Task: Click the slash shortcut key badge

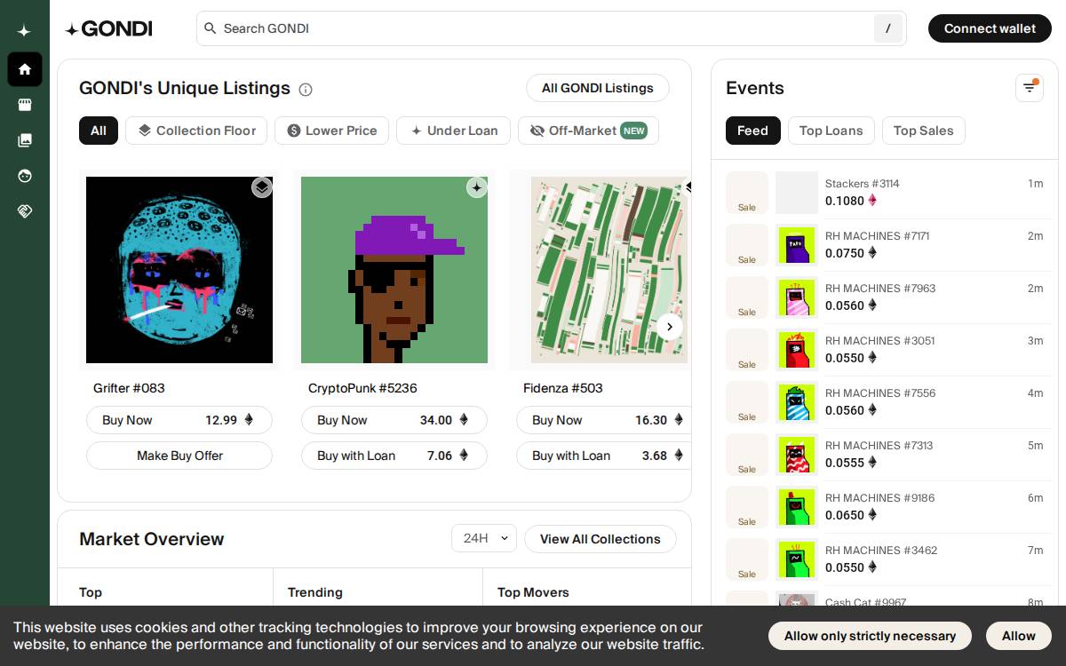Action: tap(887, 28)
